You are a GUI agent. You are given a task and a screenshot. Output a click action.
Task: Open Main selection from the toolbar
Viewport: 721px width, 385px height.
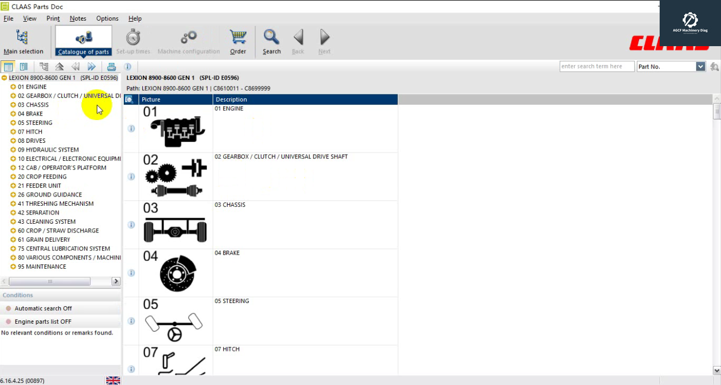click(23, 42)
